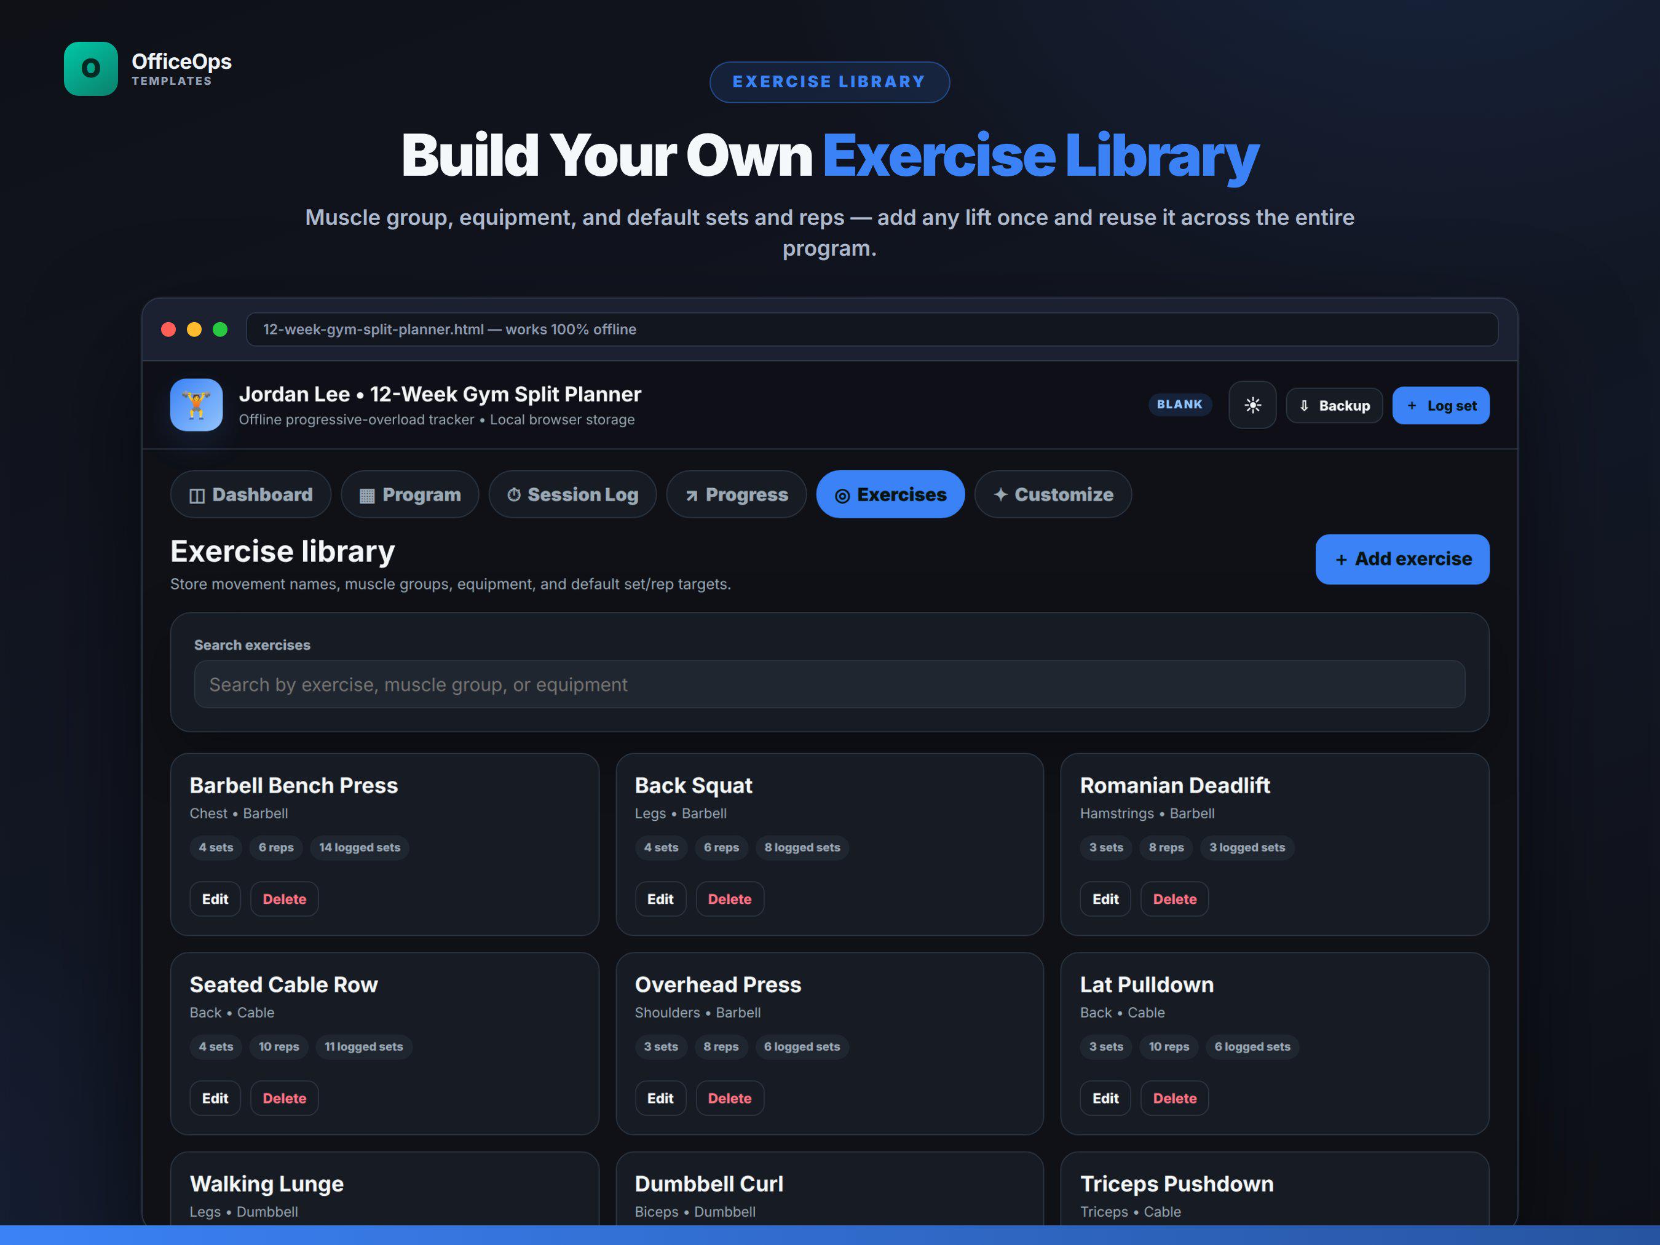Open the Session Log tab

[x=572, y=494]
